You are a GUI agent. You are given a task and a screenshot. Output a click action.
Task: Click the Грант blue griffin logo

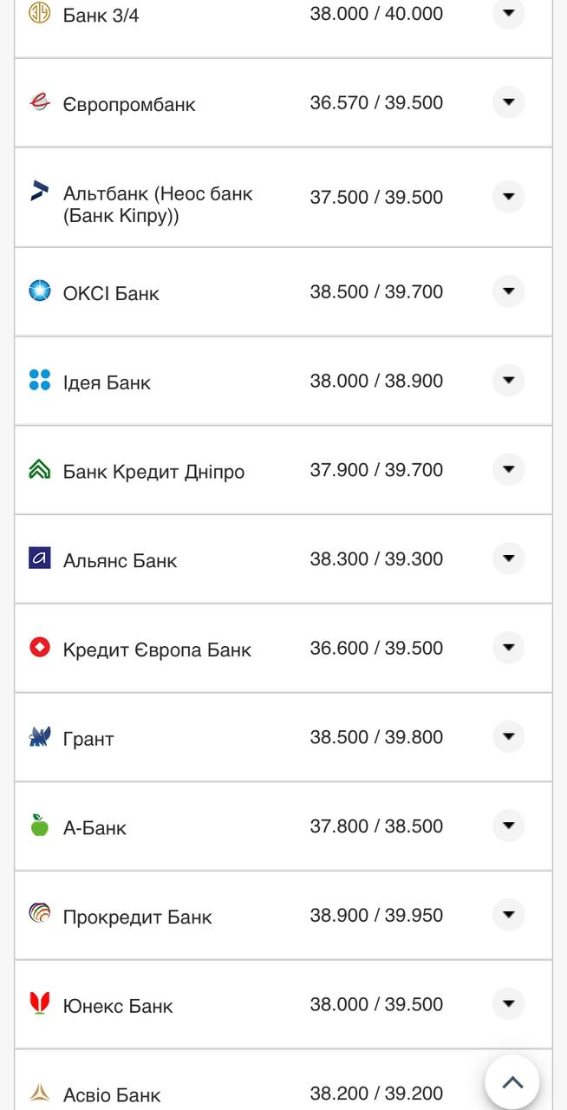[x=40, y=737]
